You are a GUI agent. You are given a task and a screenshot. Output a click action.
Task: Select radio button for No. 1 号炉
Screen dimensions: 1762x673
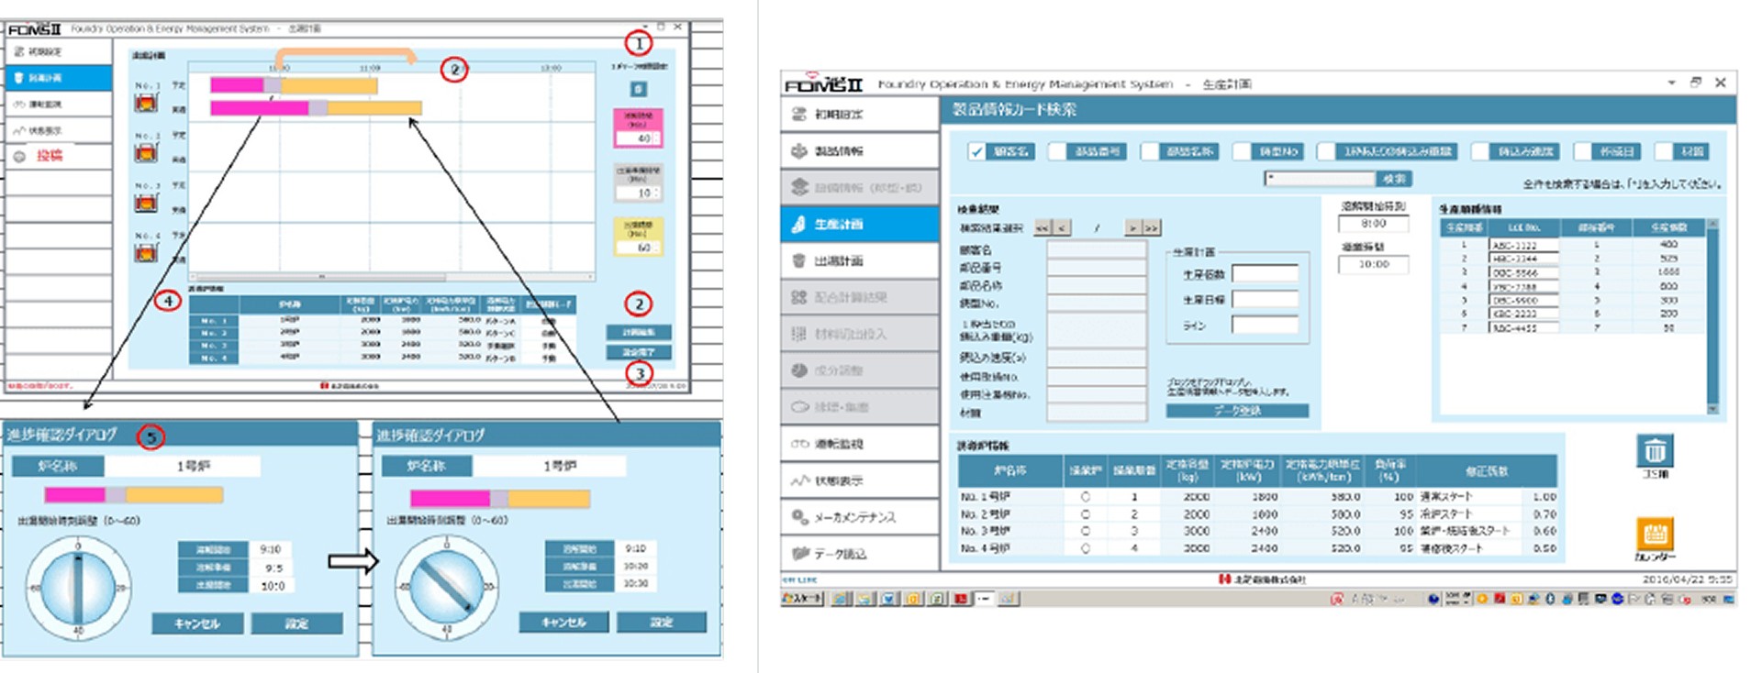click(1085, 497)
